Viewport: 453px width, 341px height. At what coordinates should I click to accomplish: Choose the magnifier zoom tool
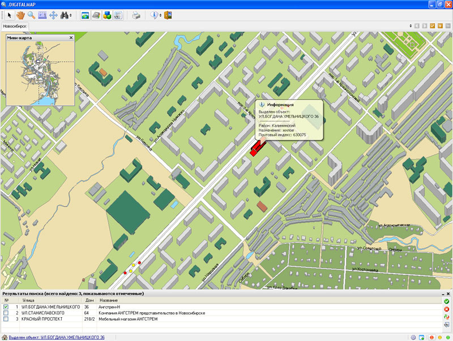(31, 15)
